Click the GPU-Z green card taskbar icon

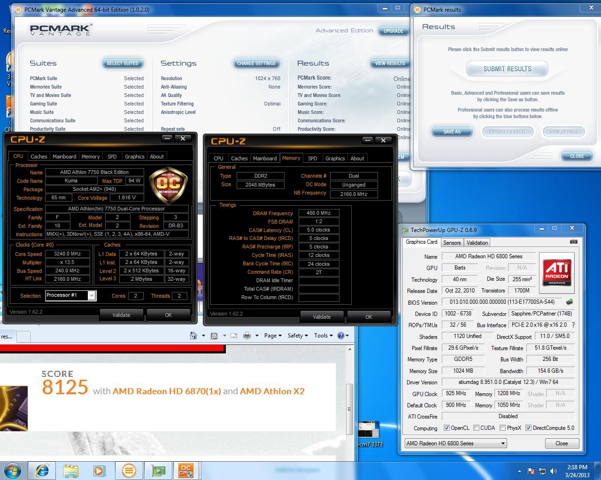(158, 470)
